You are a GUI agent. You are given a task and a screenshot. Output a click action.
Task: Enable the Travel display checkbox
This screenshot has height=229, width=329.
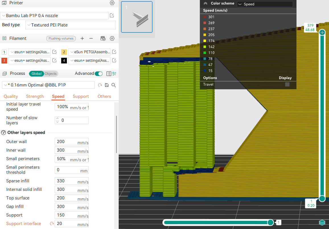[x=287, y=84]
